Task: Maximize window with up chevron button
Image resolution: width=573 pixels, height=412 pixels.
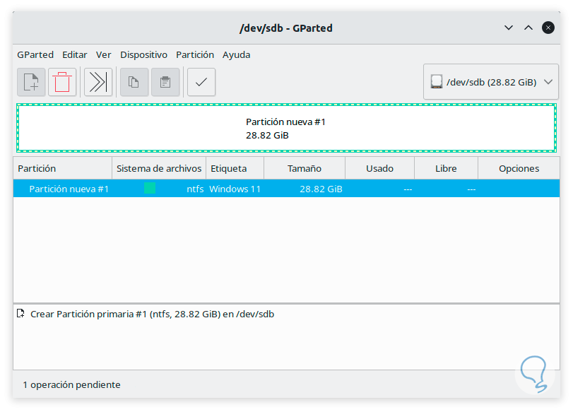Action: pos(528,28)
